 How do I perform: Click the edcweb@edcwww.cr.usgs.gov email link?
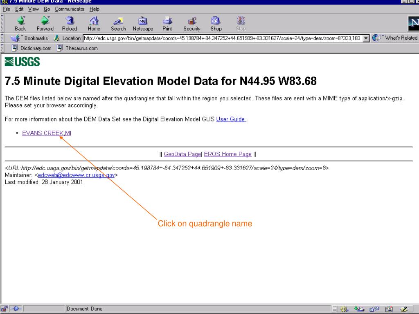point(77,175)
